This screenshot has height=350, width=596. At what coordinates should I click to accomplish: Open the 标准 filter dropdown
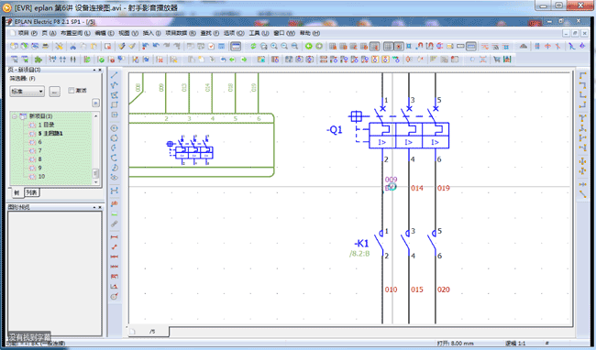(27, 92)
